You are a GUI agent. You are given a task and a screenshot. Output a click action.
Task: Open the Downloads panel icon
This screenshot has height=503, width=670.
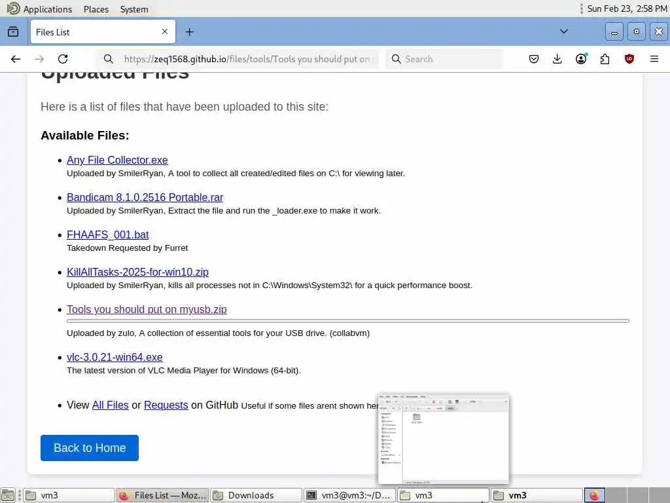point(557,59)
